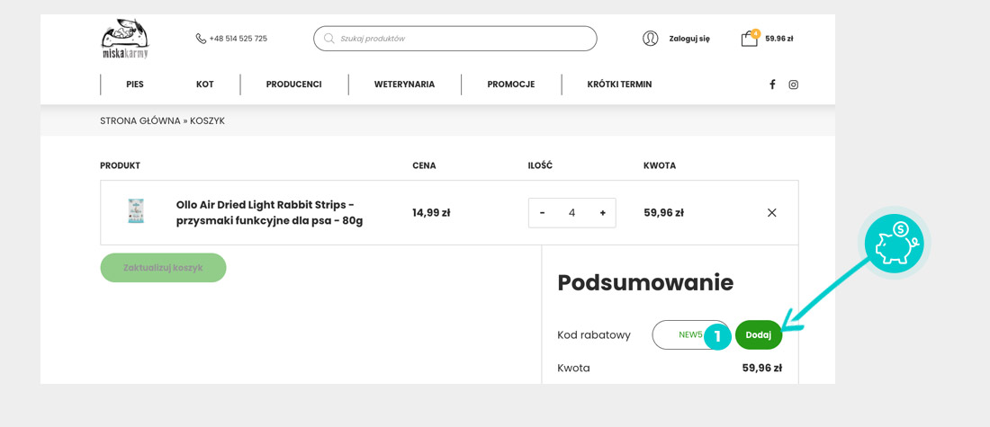The image size is (990, 427).
Task: Go to PRODUCENCI menu item
Action: (293, 85)
